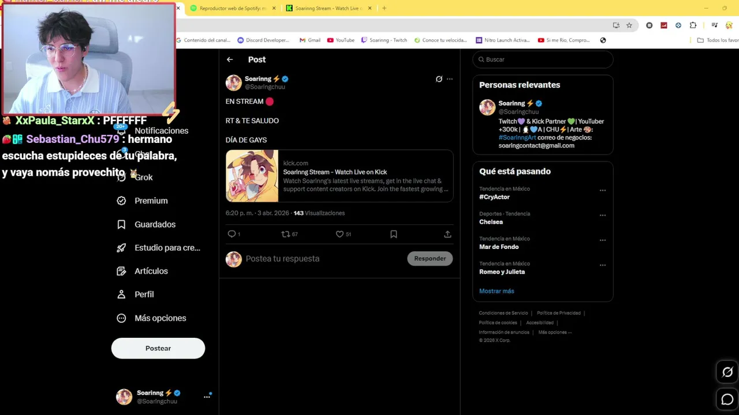Open Conoce tu velocidad bookmark
This screenshot has height=415, width=739.
tap(441, 40)
